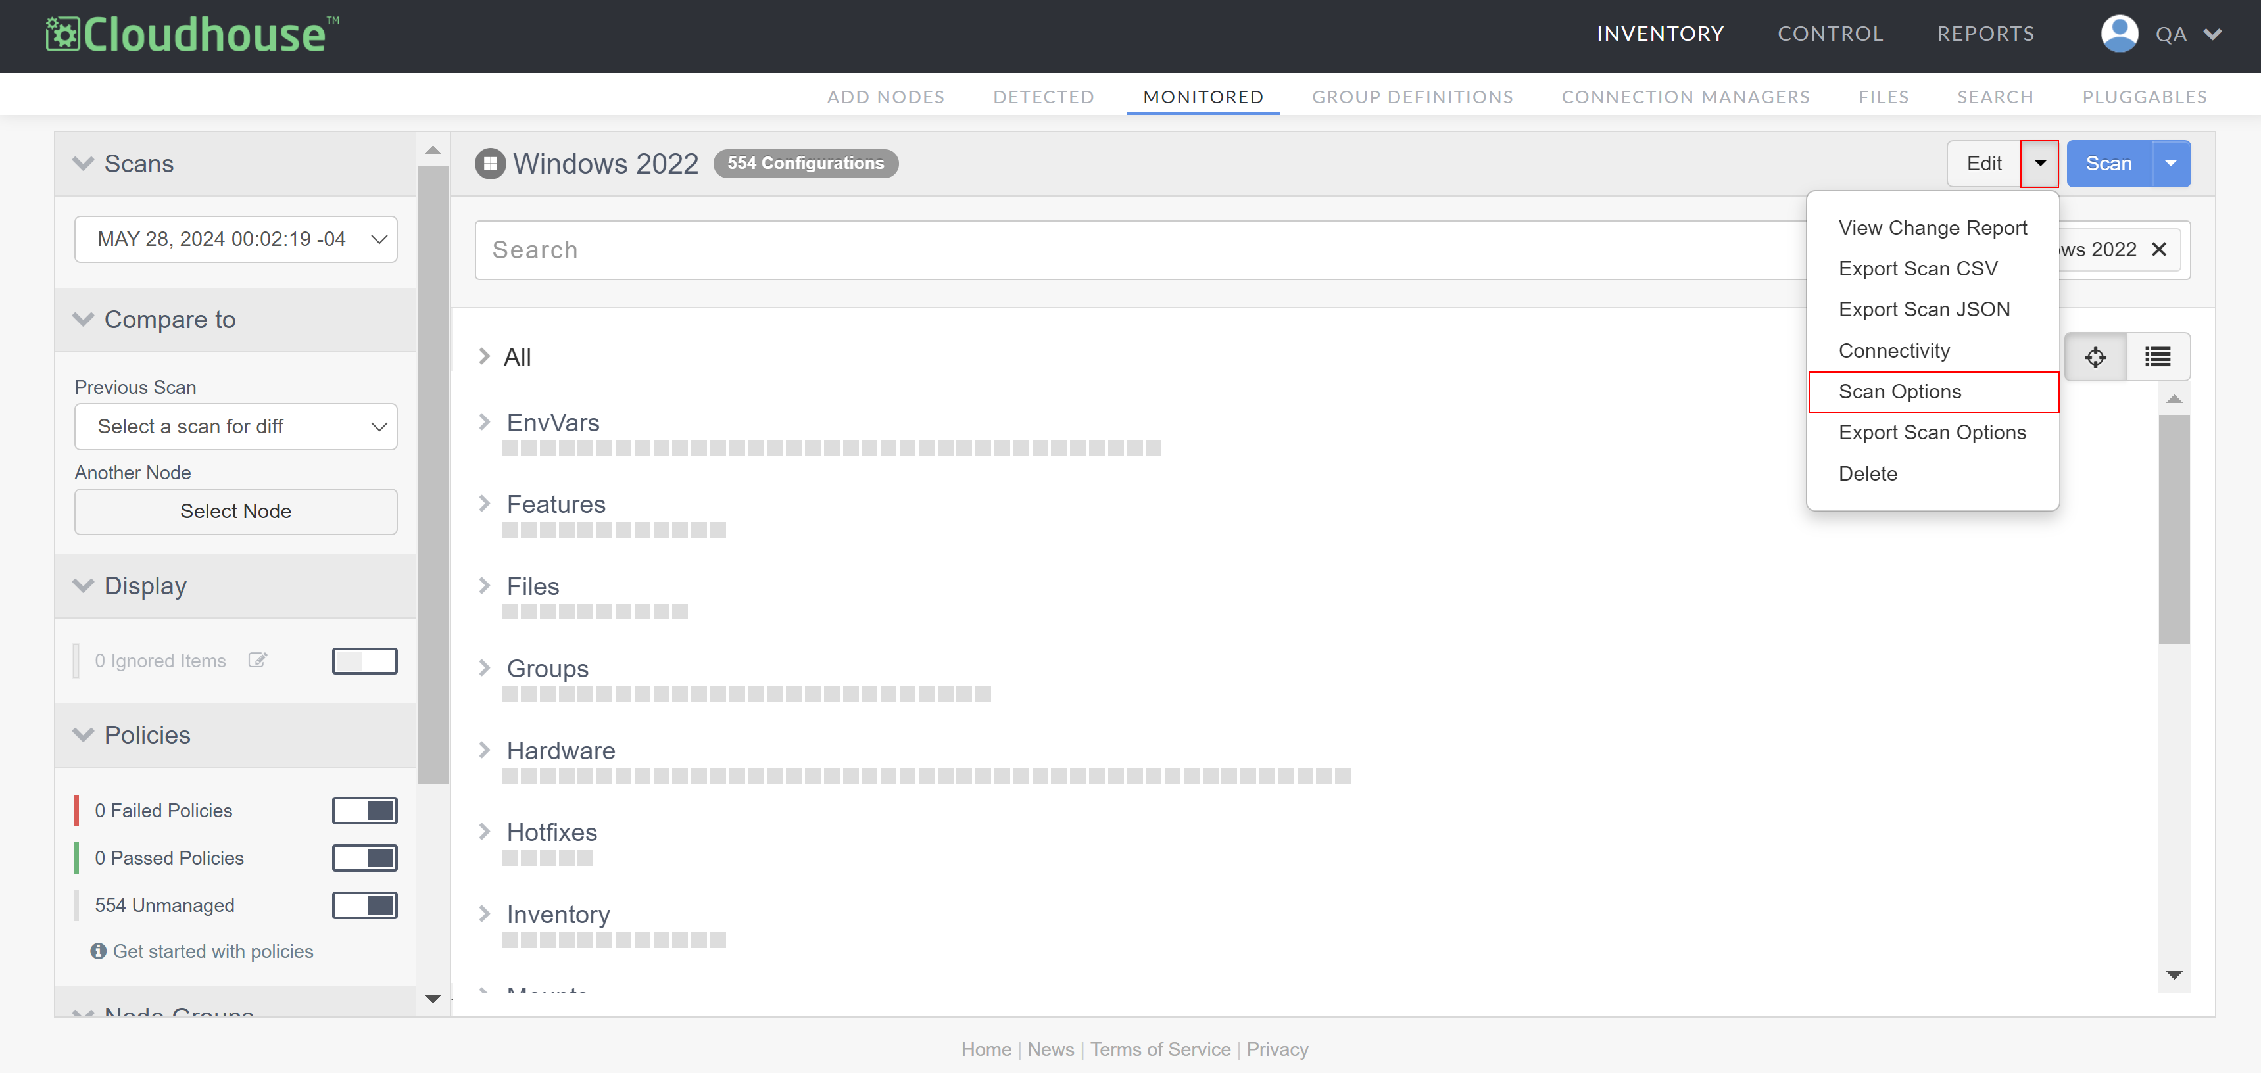Image resolution: width=2261 pixels, height=1073 pixels.
Task: Open the Scan button dropdown arrow
Action: point(2172,164)
